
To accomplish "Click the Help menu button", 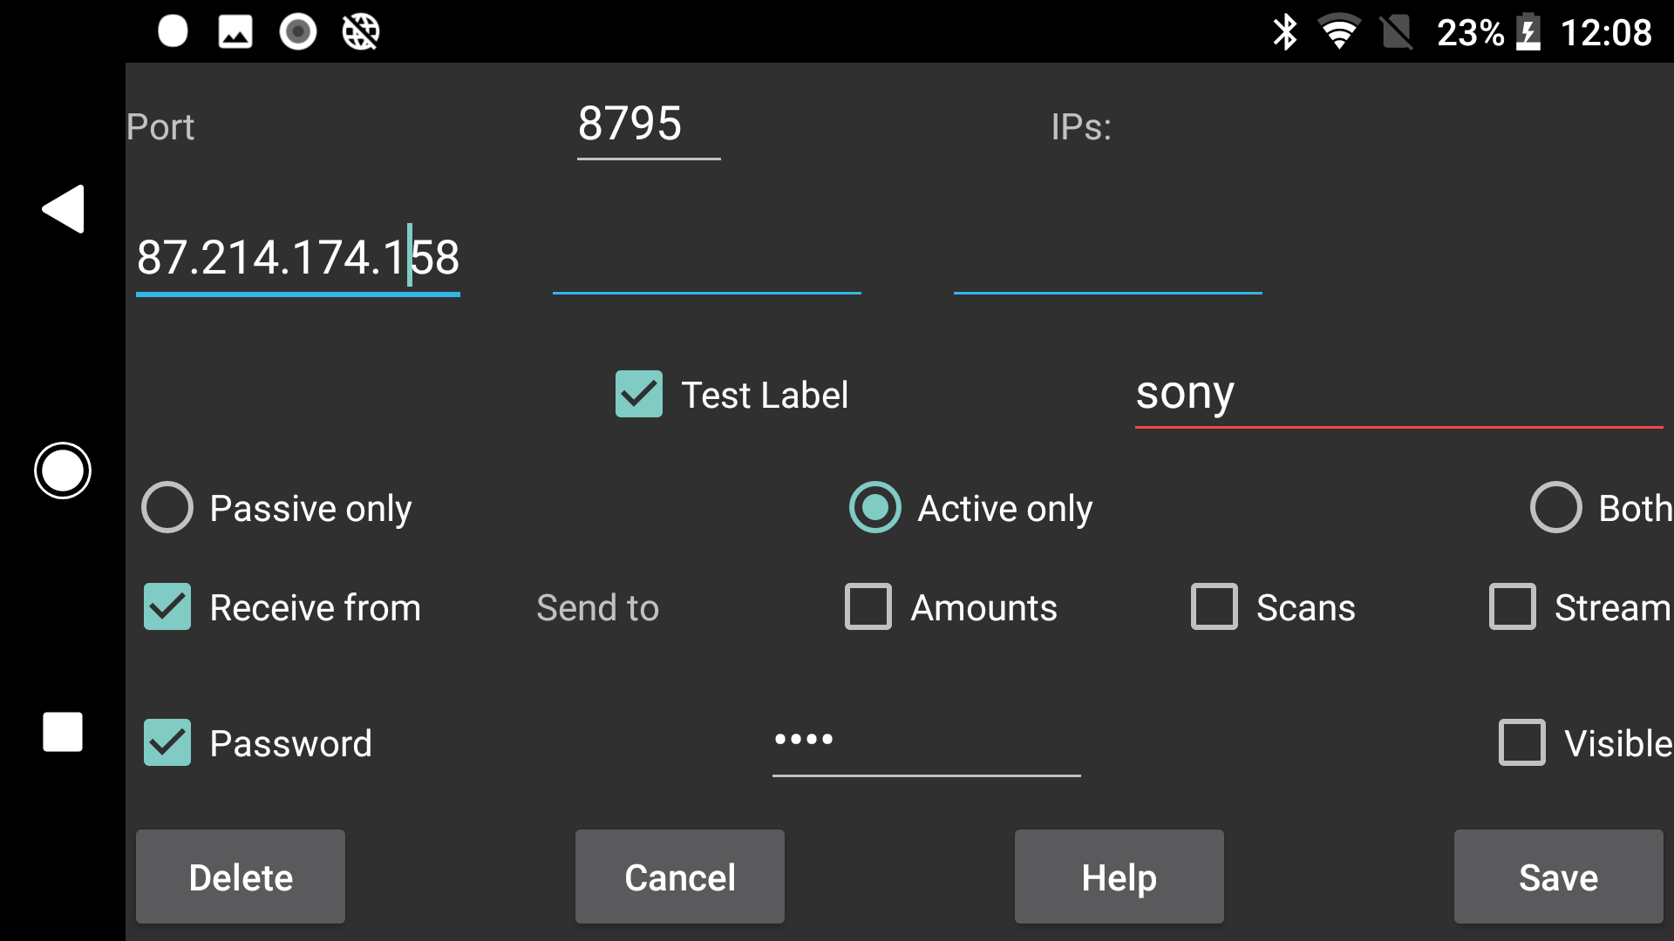I will click(x=1119, y=877).
